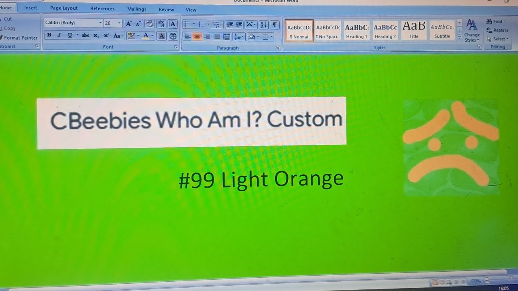This screenshot has width=518, height=291.
Task: Apply the font color A swatch
Action: coord(146,36)
